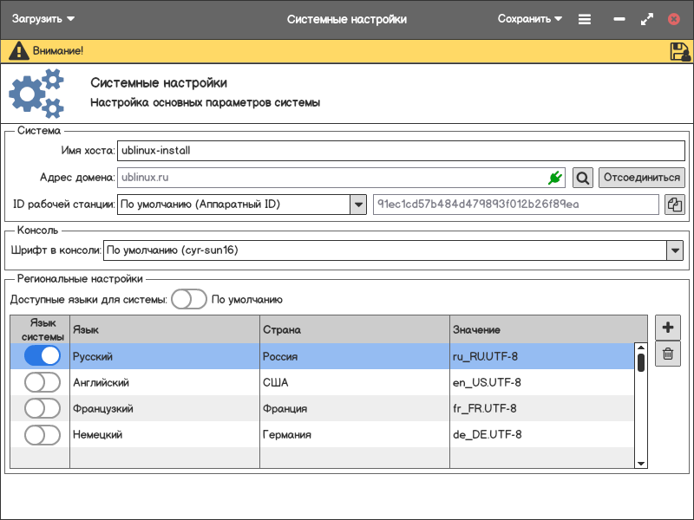Open the hamburger menu in title bar
The image size is (694, 520).
pyautogui.click(x=585, y=19)
